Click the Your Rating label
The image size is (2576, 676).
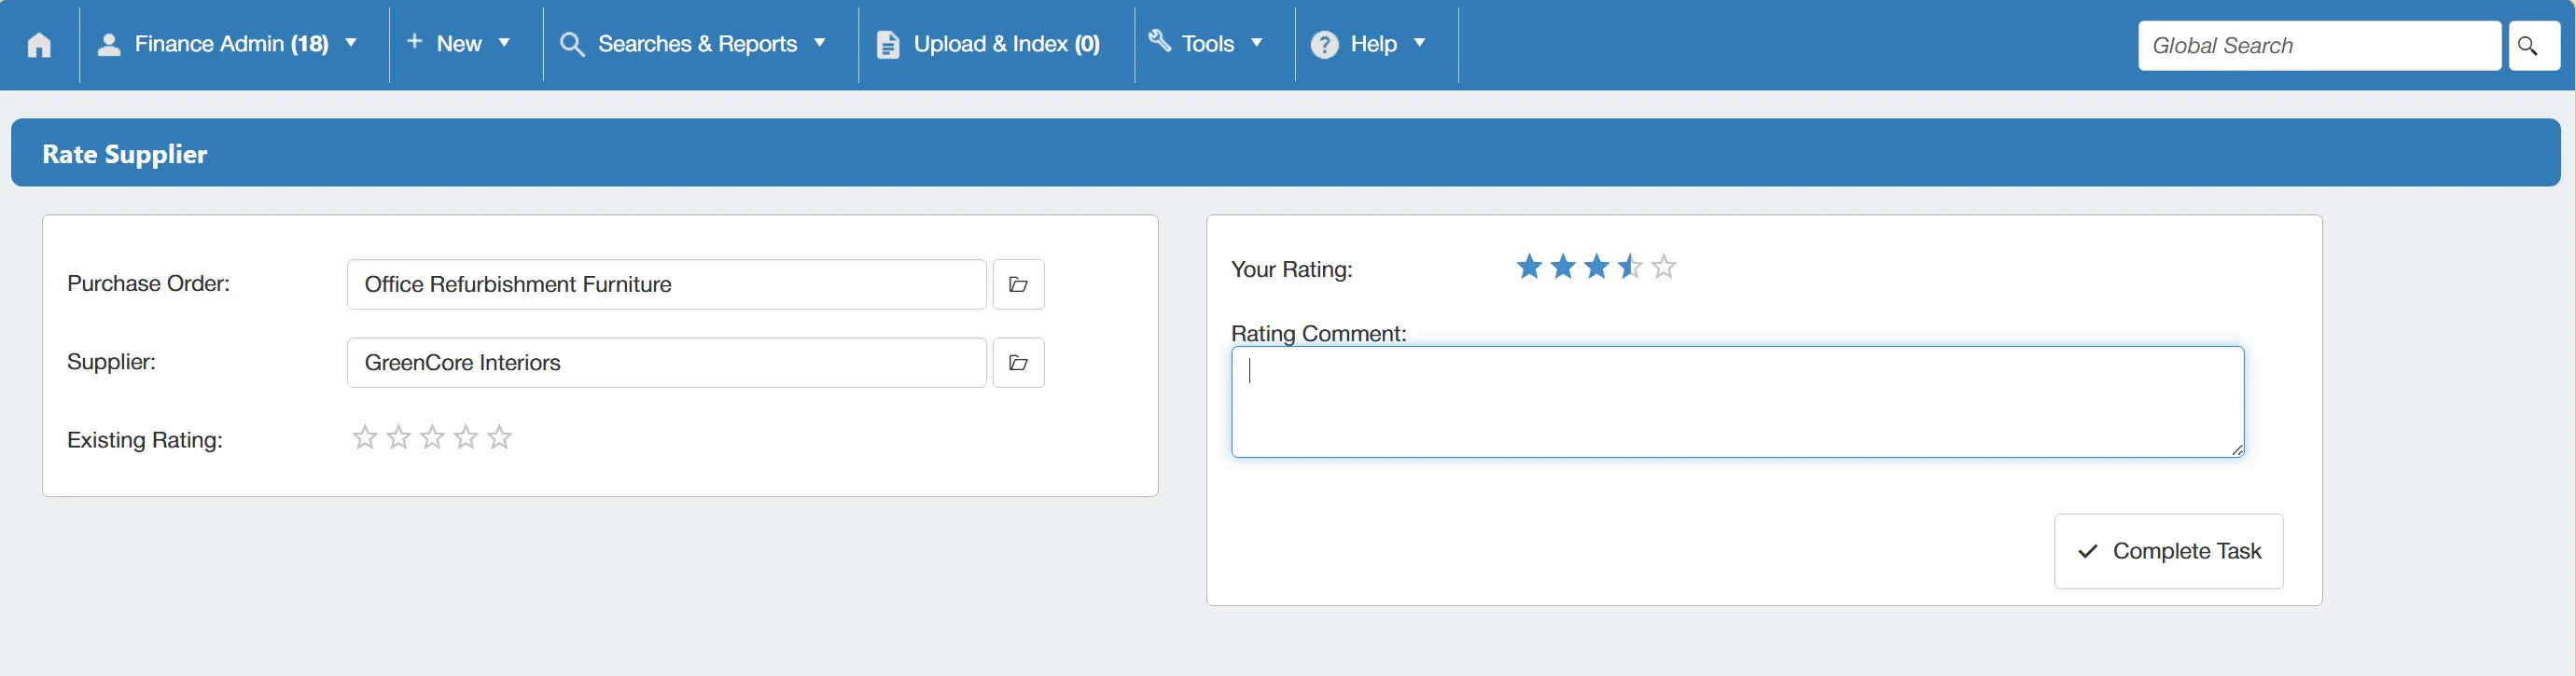pyautogui.click(x=1291, y=270)
